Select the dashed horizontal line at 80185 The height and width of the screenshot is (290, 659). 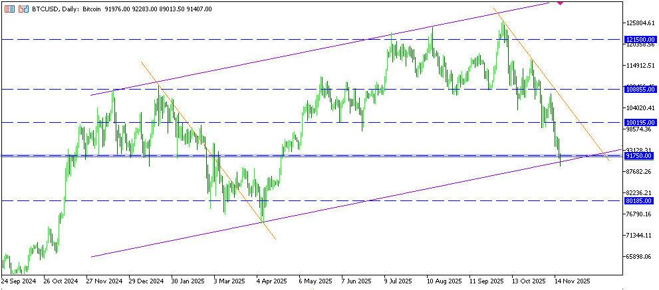tap(332, 200)
